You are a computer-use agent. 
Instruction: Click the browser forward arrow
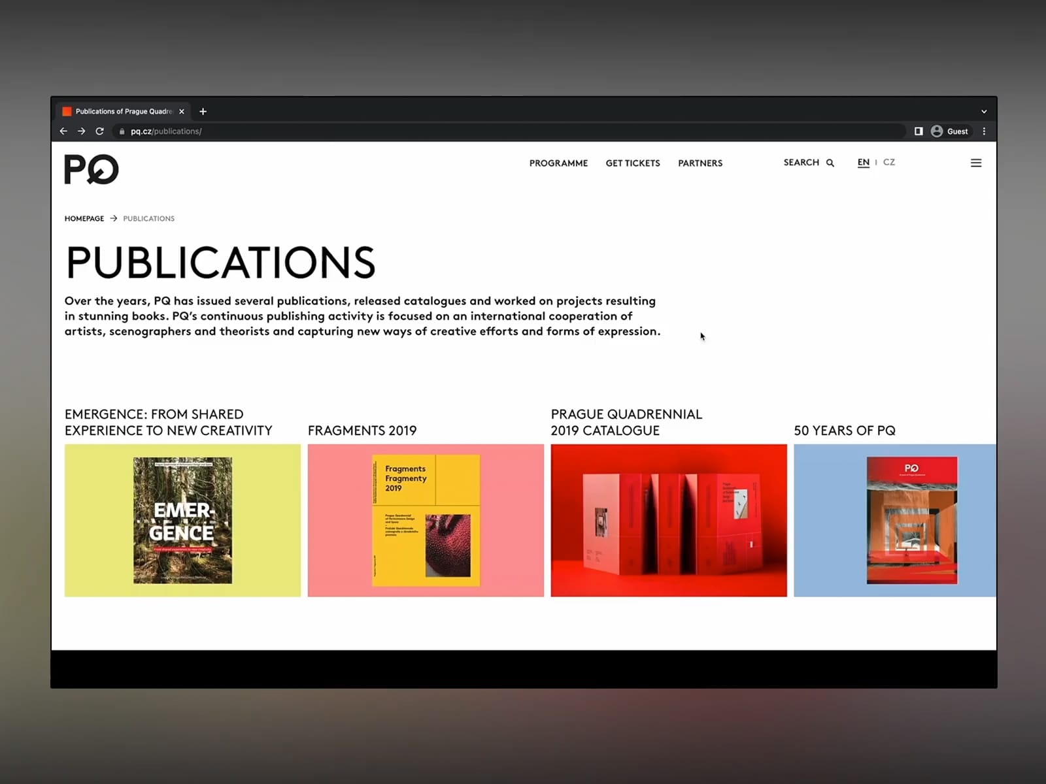[82, 131]
